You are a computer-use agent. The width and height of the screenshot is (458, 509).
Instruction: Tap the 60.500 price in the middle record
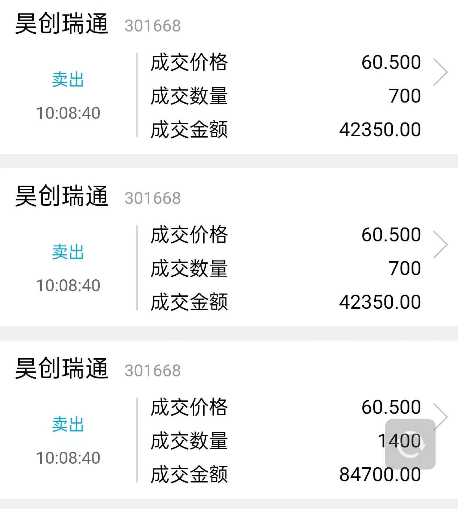point(391,235)
